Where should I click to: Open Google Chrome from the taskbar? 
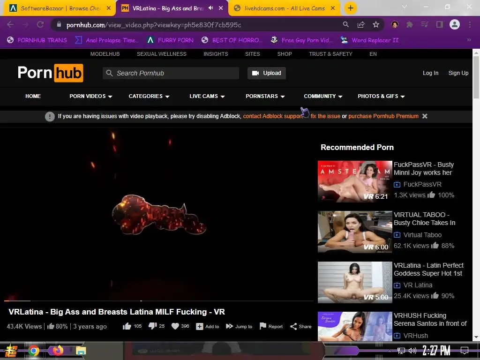[34, 351]
